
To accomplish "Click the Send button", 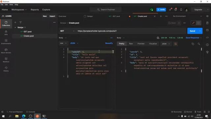I will pyautogui.click(x=193, y=31).
